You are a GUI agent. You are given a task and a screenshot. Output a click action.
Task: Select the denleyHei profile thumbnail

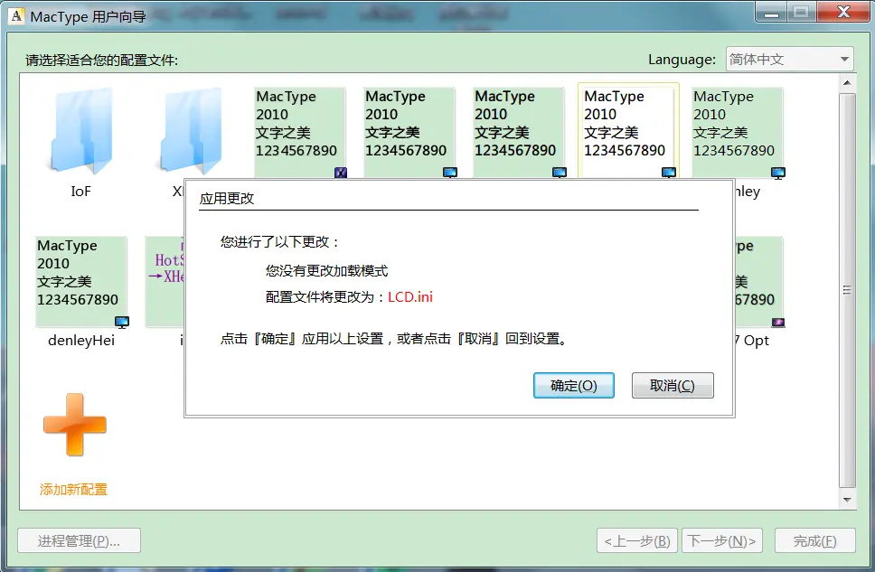pyautogui.click(x=81, y=281)
